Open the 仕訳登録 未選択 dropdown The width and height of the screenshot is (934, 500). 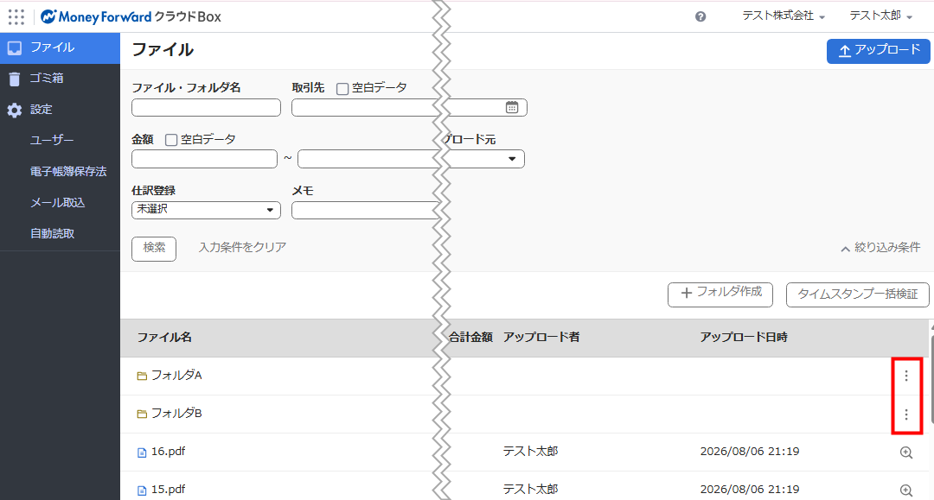pyautogui.click(x=206, y=210)
